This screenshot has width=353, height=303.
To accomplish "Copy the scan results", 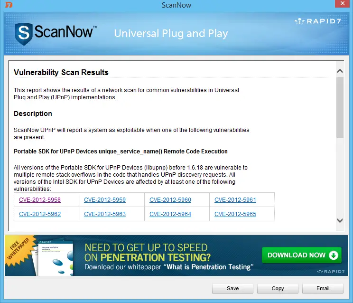I will (x=278, y=288).
